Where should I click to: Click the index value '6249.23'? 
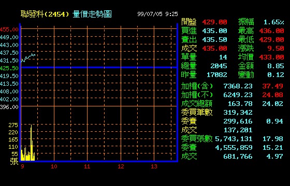238,95
